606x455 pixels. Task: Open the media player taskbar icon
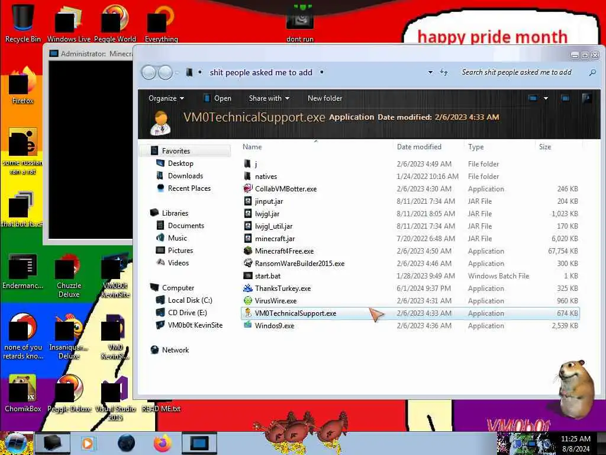tap(88, 443)
